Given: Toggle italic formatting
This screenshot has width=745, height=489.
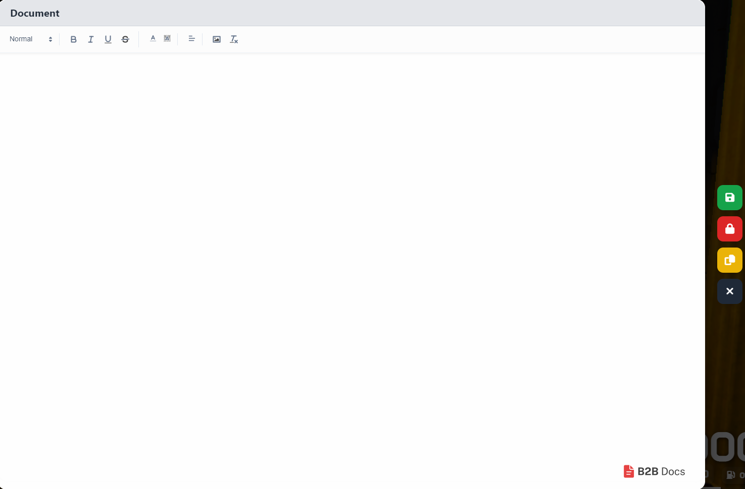Looking at the screenshot, I should coord(91,39).
